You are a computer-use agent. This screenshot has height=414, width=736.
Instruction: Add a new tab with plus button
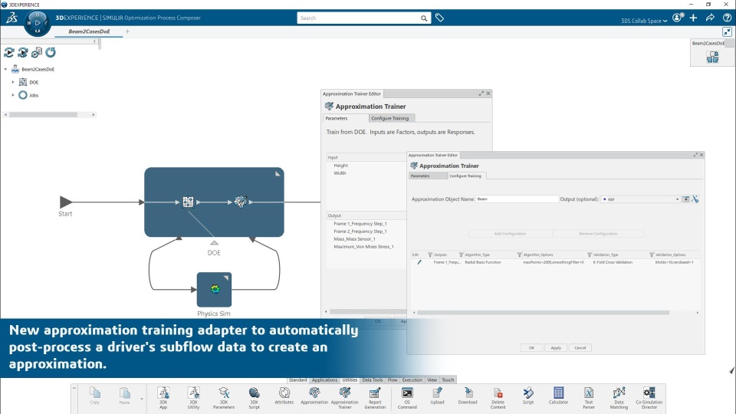[x=127, y=31]
